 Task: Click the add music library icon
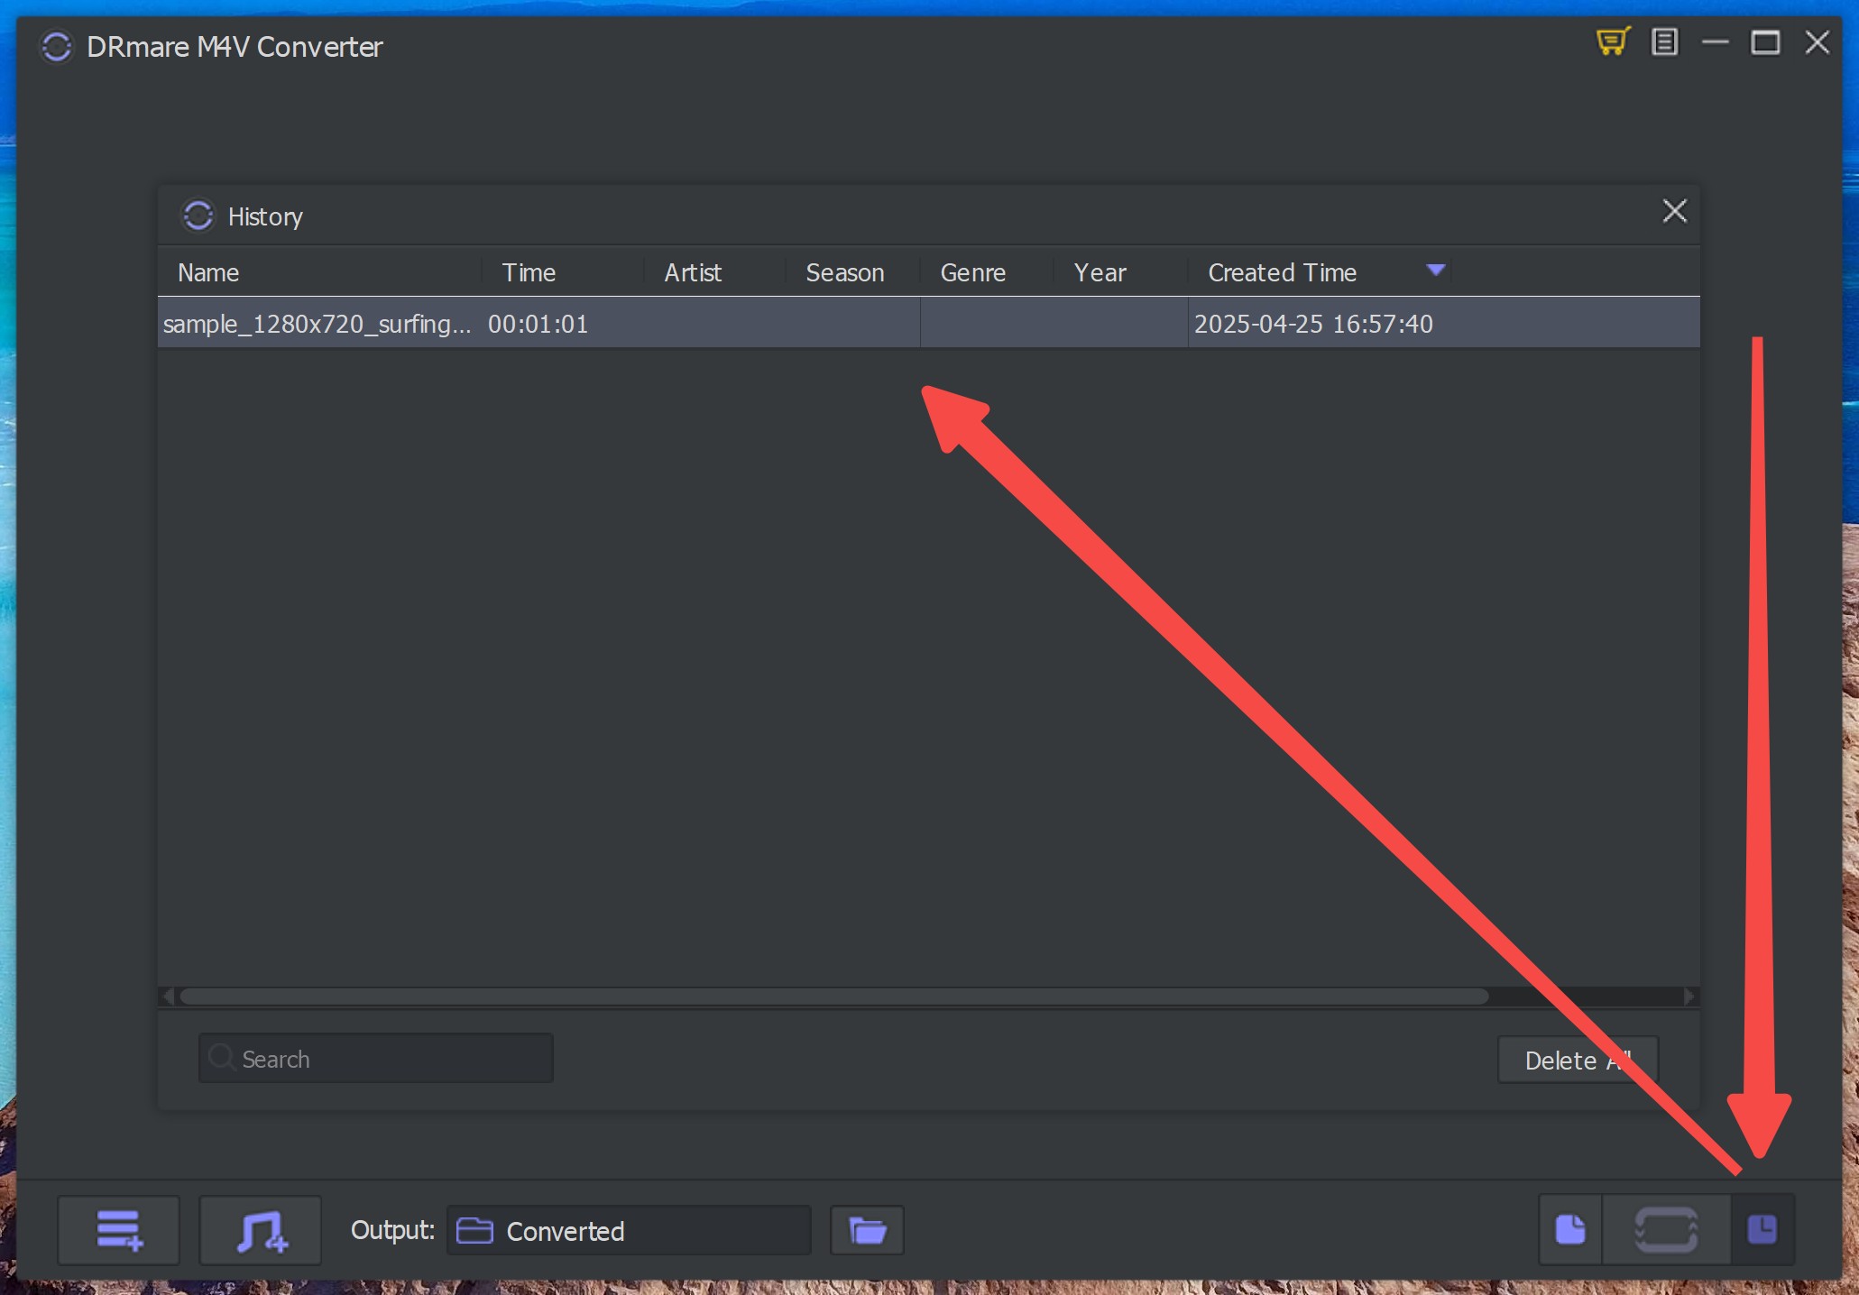tap(261, 1230)
